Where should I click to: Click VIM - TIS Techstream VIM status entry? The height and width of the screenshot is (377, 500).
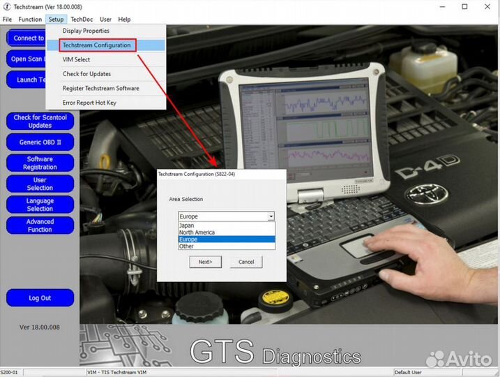(x=116, y=372)
